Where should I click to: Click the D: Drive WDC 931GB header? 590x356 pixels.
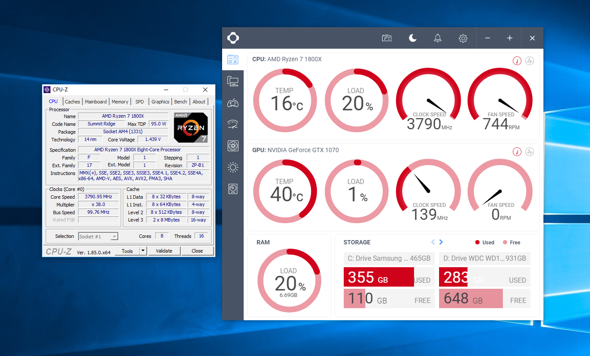(x=485, y=259)
